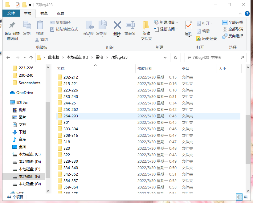The image size is (253, 203).
Task: Collapse the ribbon with the chevron
Action: 240,14
